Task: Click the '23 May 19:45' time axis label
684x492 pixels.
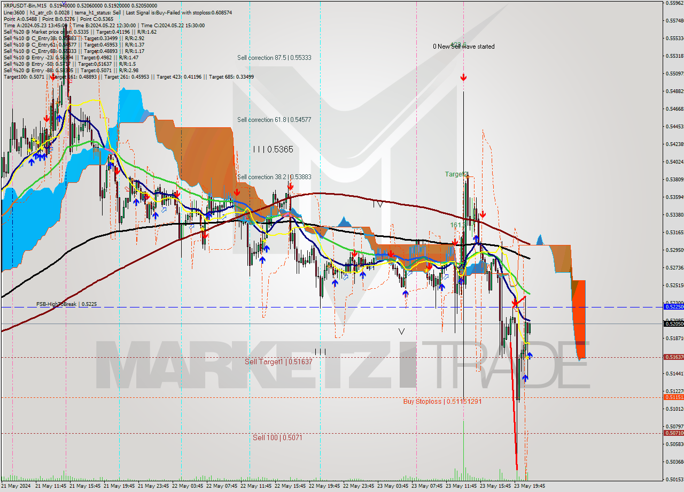Action: (529, 486)
